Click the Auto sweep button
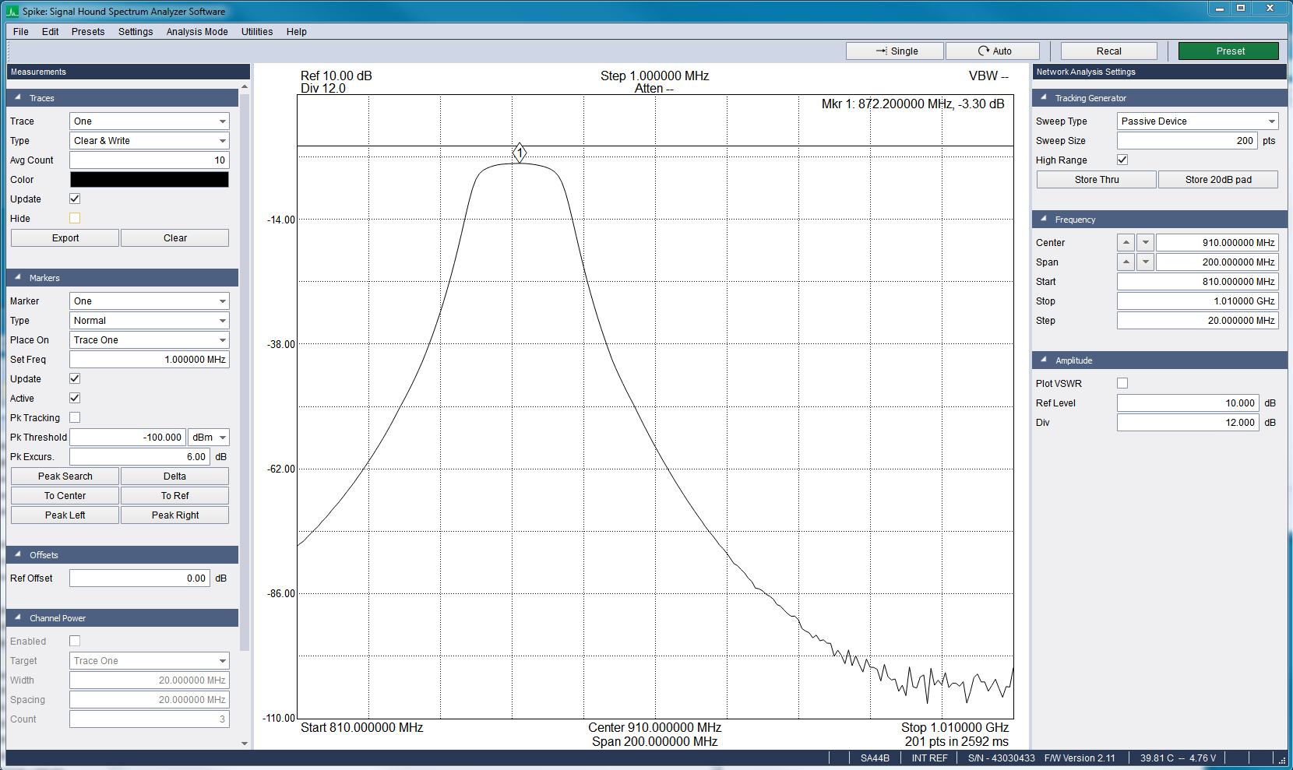Viewport: 1293px width, 770px height. pyautogui.click(x=993, y=51)
